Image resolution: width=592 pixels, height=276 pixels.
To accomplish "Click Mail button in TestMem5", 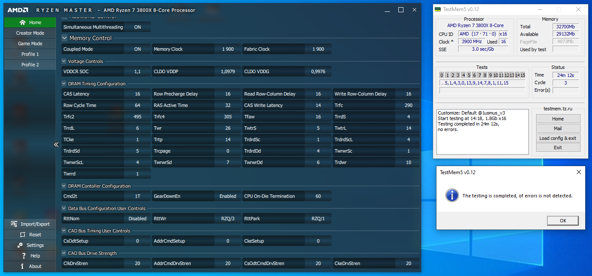I will click(x=558, y=128).
